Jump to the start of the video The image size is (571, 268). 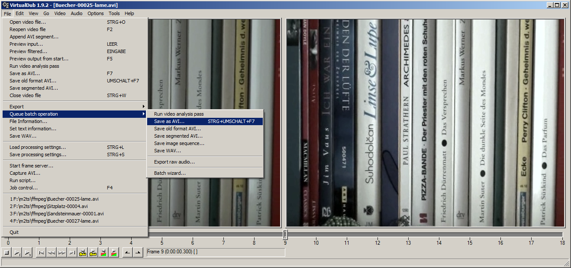41,252
